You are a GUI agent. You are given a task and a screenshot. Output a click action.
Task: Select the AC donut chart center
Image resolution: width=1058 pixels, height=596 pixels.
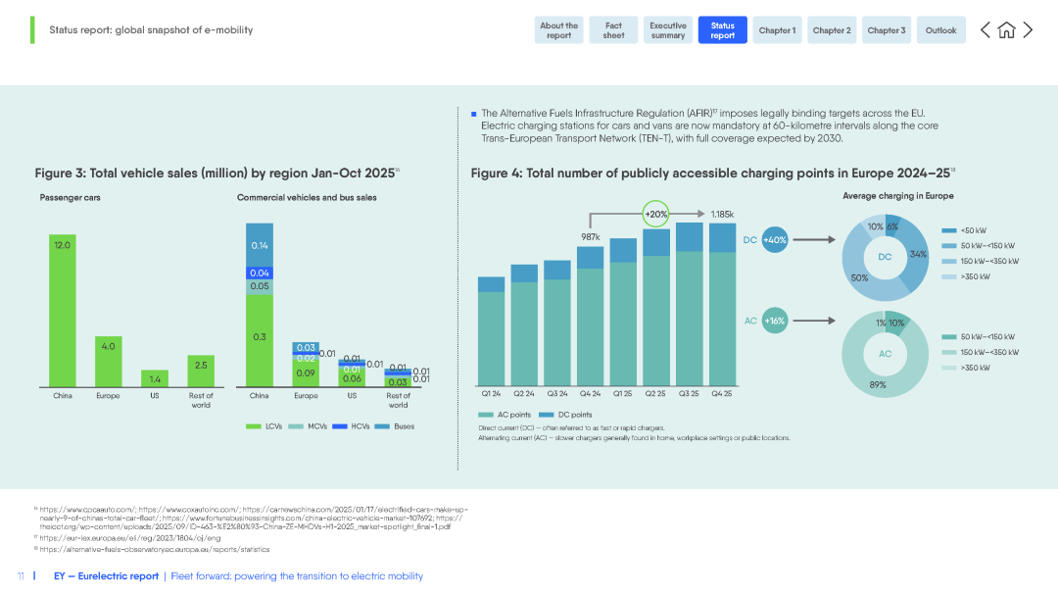(885, 354)
